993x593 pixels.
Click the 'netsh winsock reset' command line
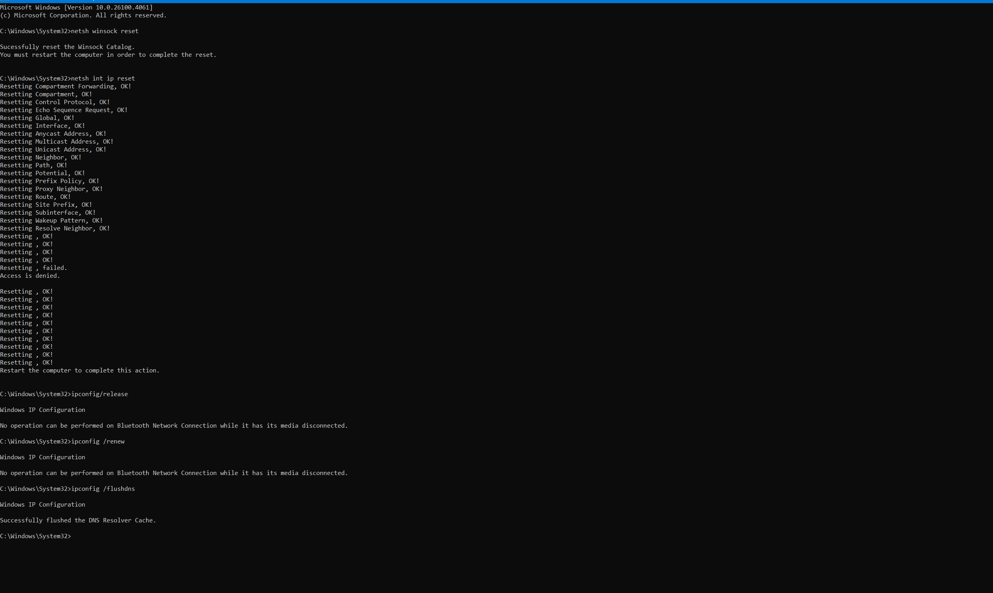point(69,31)
